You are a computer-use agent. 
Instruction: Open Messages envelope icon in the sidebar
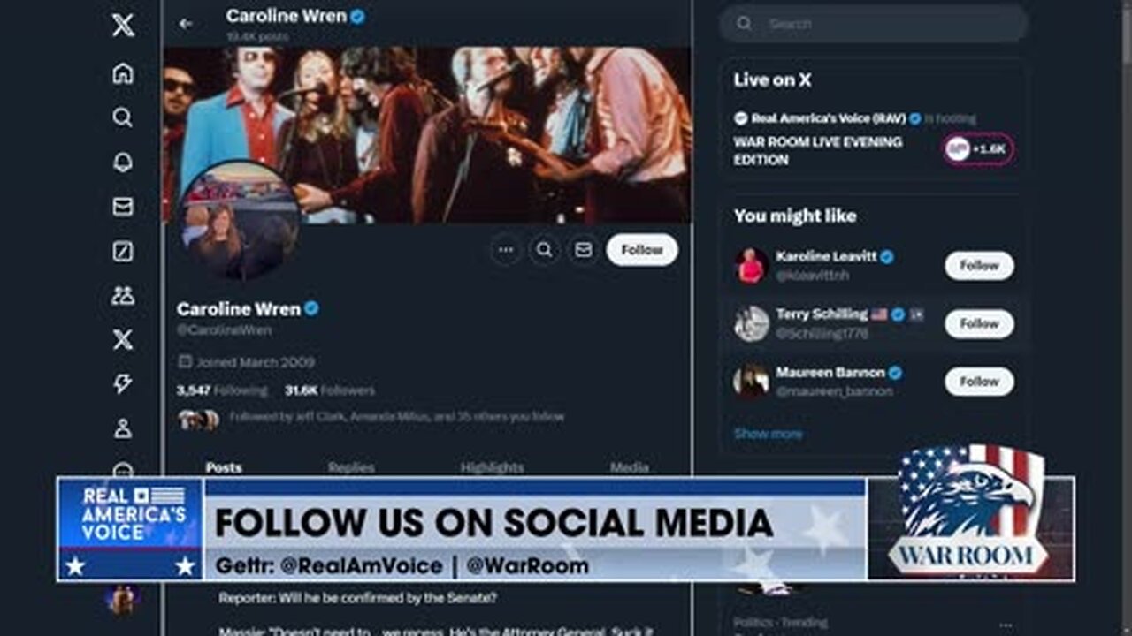[x=123, y=207]
